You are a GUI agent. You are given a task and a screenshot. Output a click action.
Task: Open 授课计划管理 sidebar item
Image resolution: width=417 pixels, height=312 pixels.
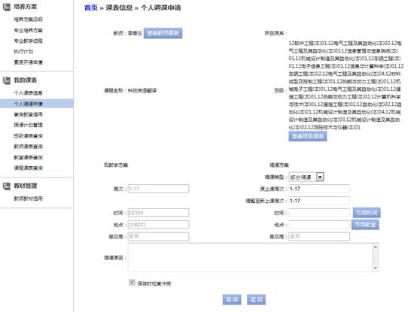pos(28,125)
